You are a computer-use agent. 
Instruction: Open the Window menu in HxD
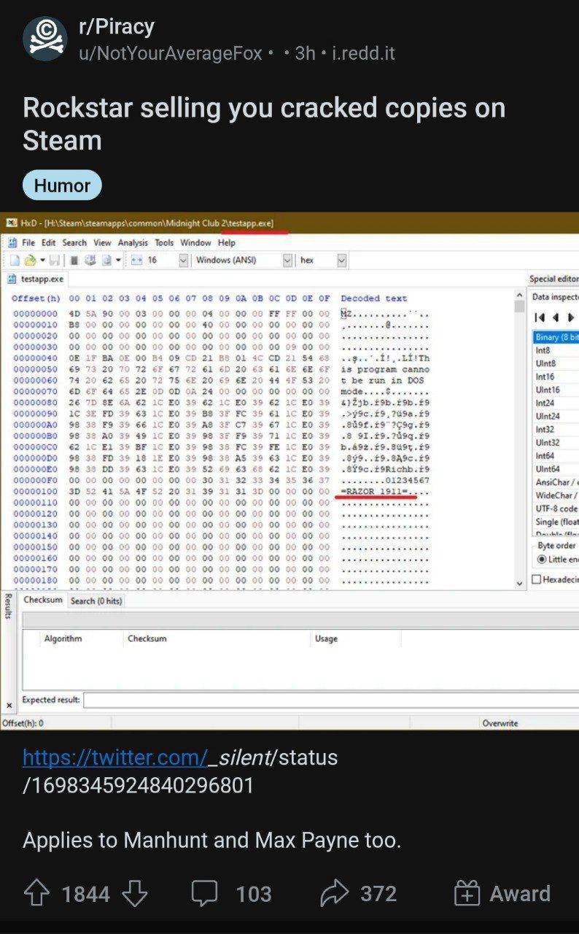(195, 242)
